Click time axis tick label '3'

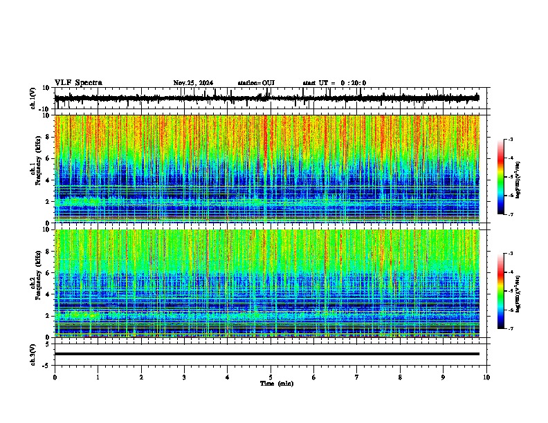tap(184, 377)
